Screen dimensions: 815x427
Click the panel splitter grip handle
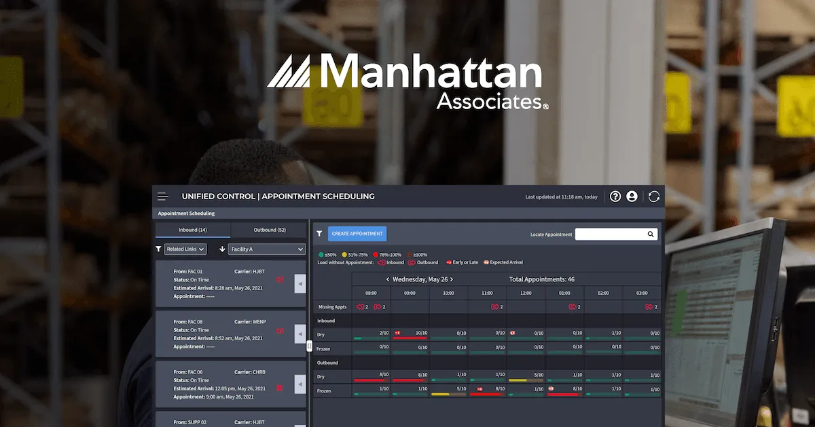[309, 346]
